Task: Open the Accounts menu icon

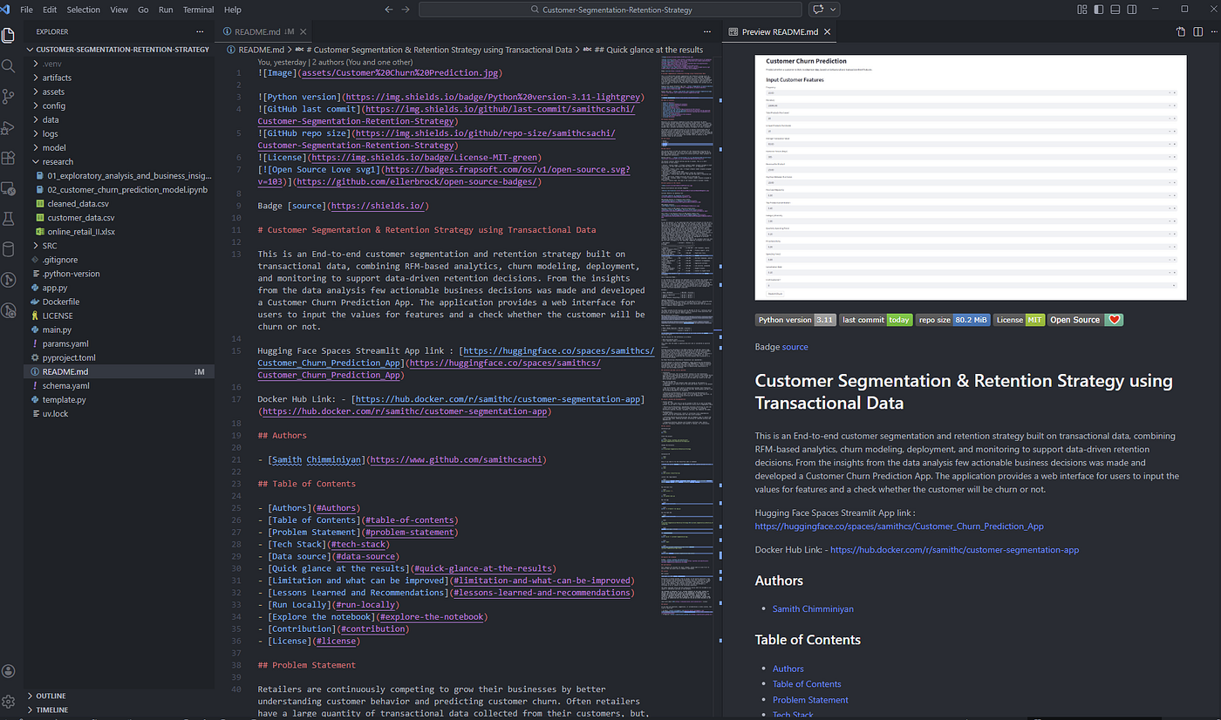Action: tap(9, 670)
